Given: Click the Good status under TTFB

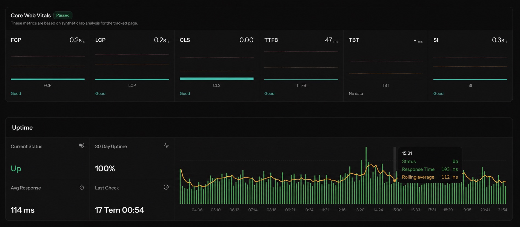Looking at the screenshot, I should coord(269,94).
